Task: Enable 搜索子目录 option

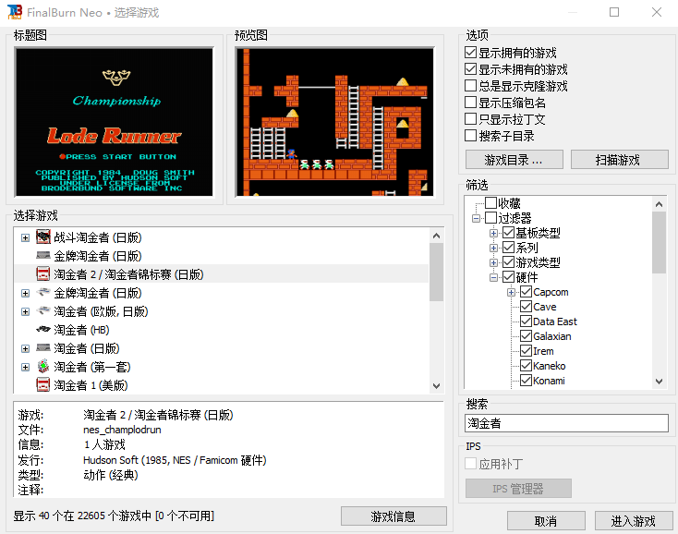Action: [x=470, y=136]
